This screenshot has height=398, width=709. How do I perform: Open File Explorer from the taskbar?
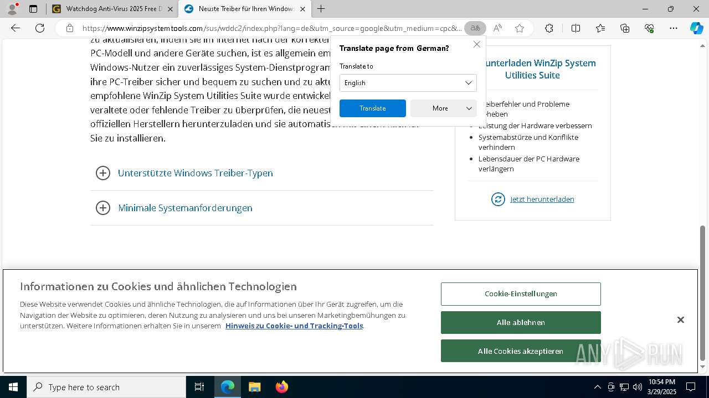coord(254,387)
